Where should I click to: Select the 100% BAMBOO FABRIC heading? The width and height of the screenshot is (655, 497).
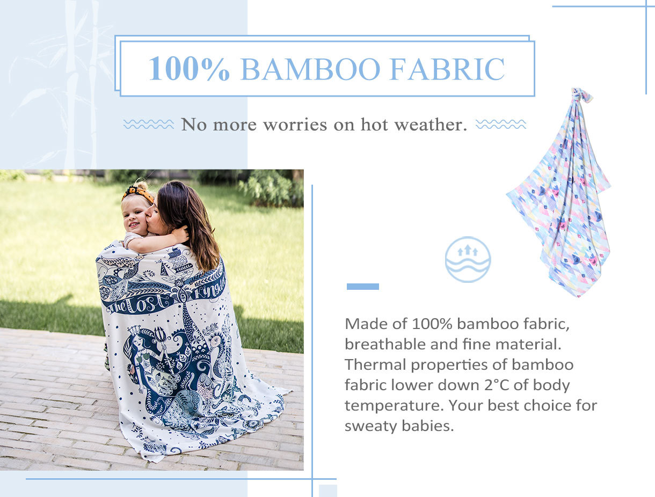(327, 69)
